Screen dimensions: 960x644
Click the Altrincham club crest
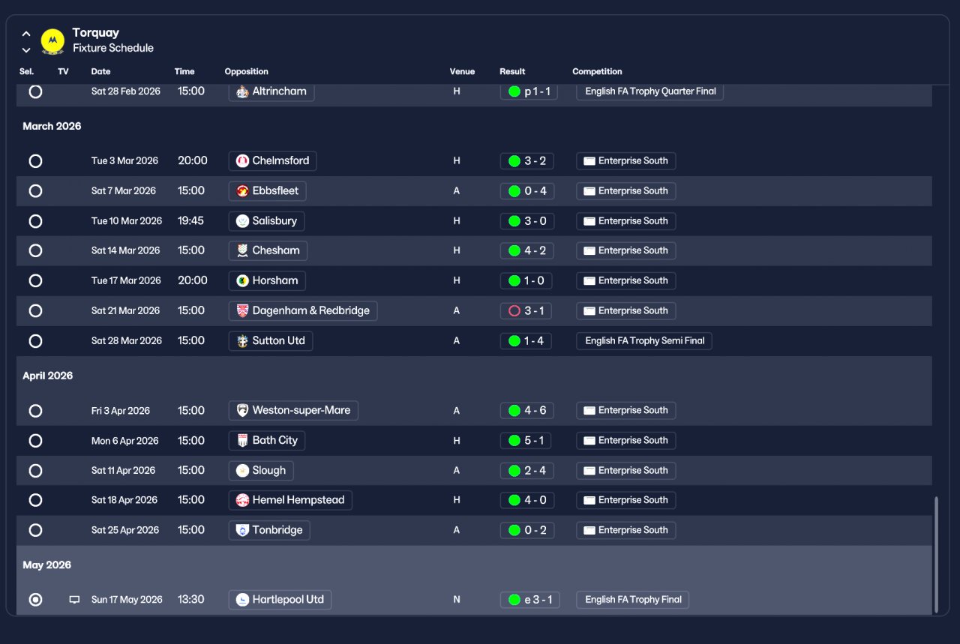click(x=242, y=91)
